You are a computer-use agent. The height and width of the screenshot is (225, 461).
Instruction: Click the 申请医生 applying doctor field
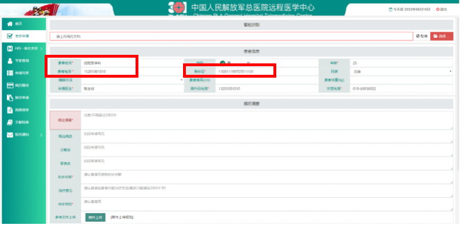(x=132, y=89)
